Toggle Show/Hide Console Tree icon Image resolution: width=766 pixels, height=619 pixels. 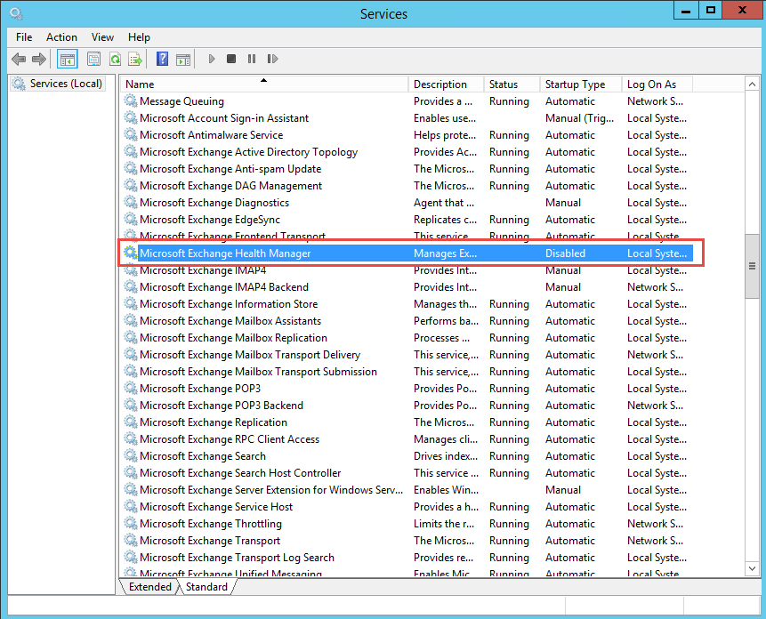(68, 59)
